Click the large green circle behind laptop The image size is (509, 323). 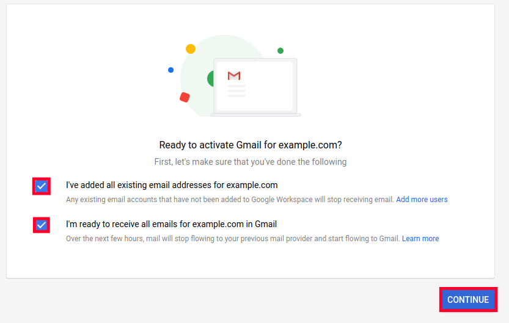[211, 79]
